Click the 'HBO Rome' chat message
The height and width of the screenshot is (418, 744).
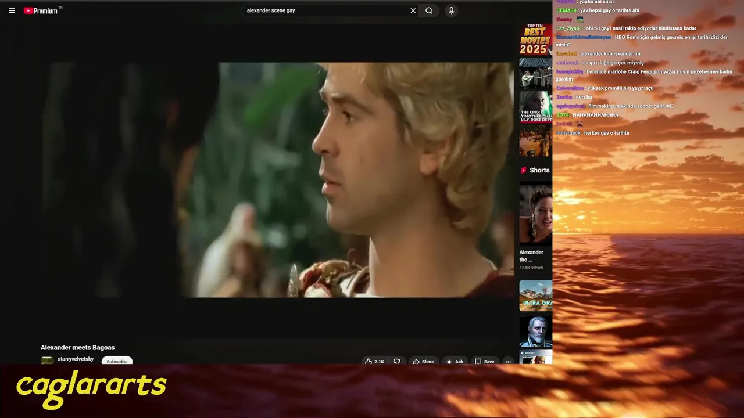pyautogui.click(x=642, y=41)
